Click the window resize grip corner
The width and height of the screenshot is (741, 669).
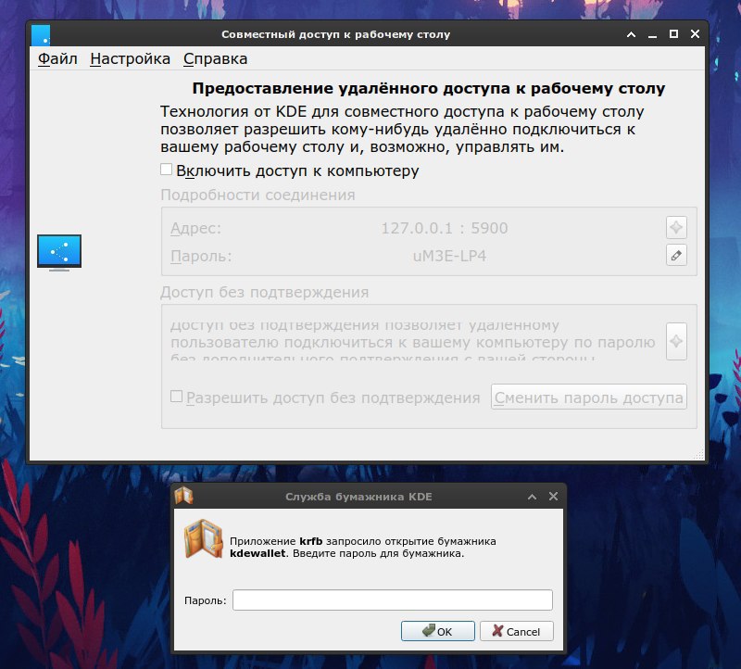click(699, 454)
